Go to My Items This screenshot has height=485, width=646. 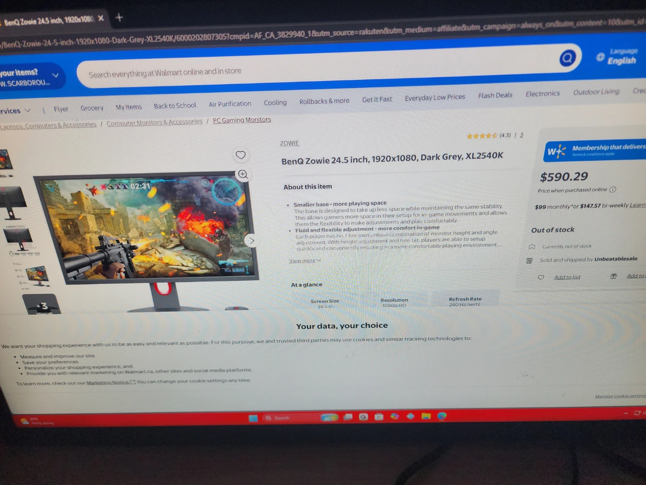click(129, 107)
